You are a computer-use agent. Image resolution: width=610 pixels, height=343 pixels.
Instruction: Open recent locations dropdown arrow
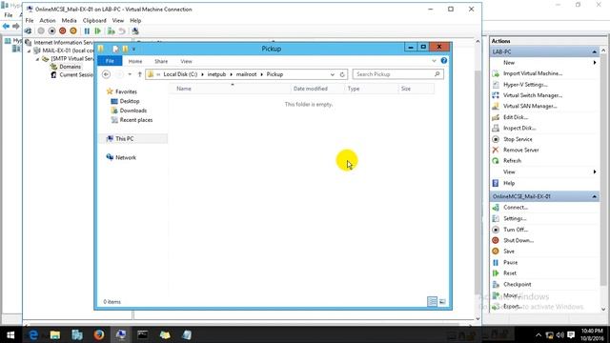pyautogui.click(x=130, y=74)
